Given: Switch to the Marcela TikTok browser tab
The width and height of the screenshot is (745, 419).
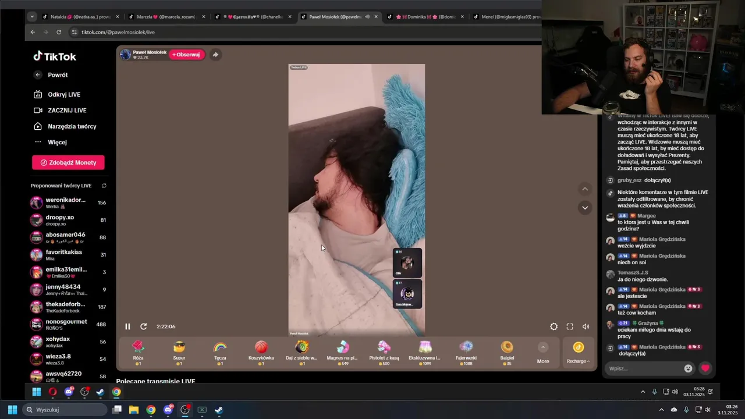Looking at the screenshot, I should click(x=166, y=17).
